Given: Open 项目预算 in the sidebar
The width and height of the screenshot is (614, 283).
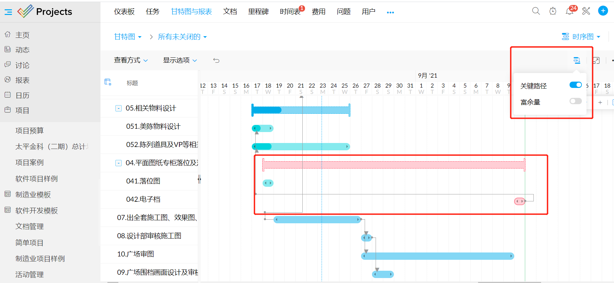Looking at the screenshot, I should (x=30, y=131).
